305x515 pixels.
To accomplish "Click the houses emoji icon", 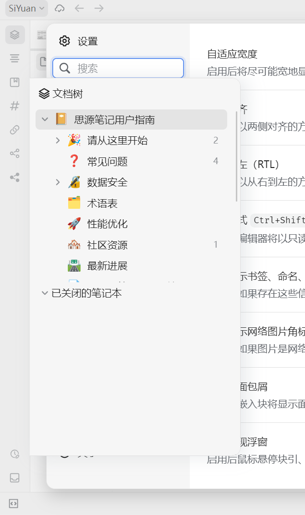I will pyautogui.click(x=74, y=244).
